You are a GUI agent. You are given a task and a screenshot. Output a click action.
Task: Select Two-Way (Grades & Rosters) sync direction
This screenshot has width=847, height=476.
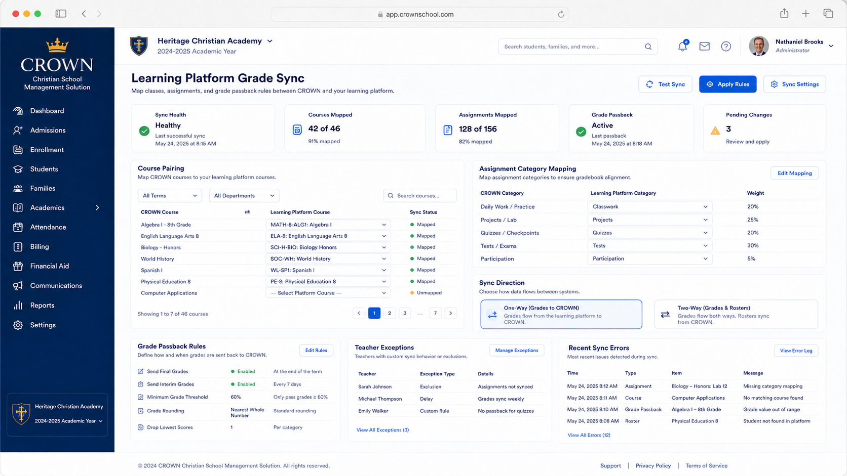(736, 314)
